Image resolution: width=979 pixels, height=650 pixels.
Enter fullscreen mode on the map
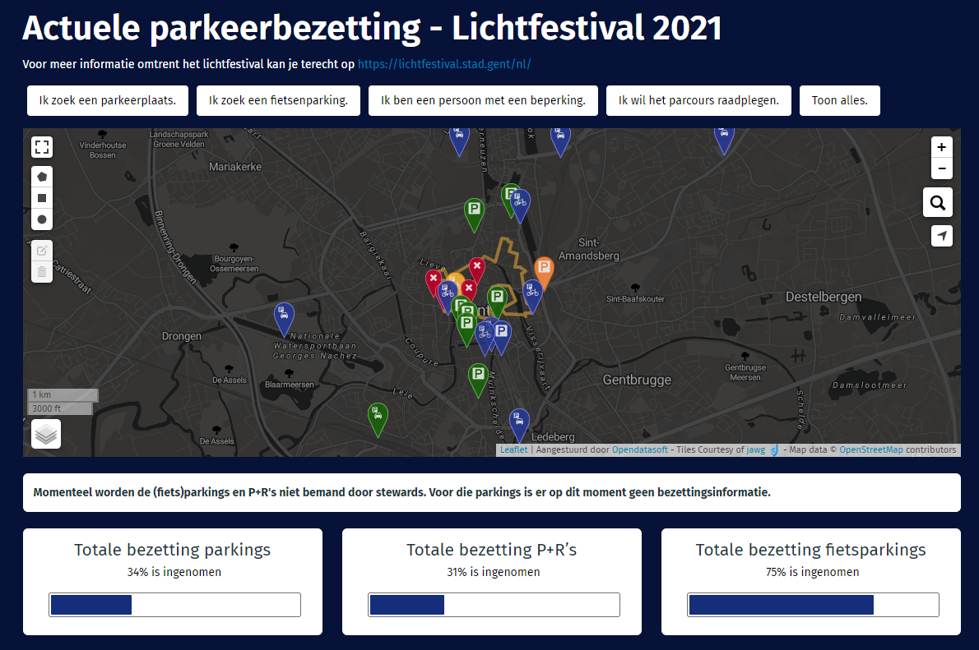[41, 147]
